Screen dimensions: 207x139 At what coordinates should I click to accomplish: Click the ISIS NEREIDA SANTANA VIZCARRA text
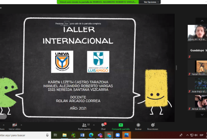point(78,90)
